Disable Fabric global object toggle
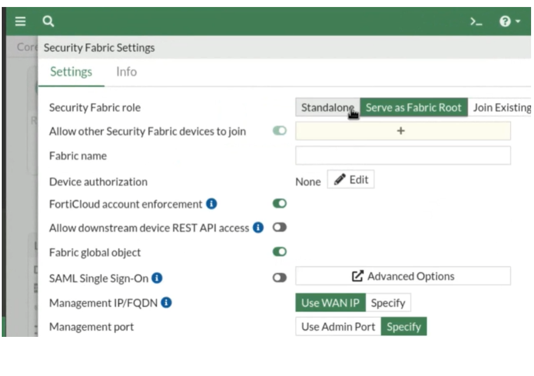This screenshot has width=534, height=376. 280,252
